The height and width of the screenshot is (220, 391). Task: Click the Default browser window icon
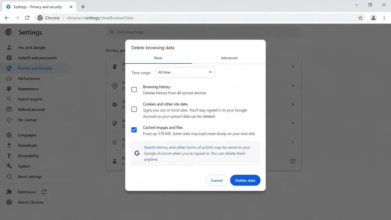pos(9,109)
